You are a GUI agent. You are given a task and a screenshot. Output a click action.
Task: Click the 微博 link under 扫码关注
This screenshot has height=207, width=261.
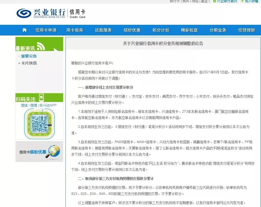33,105
